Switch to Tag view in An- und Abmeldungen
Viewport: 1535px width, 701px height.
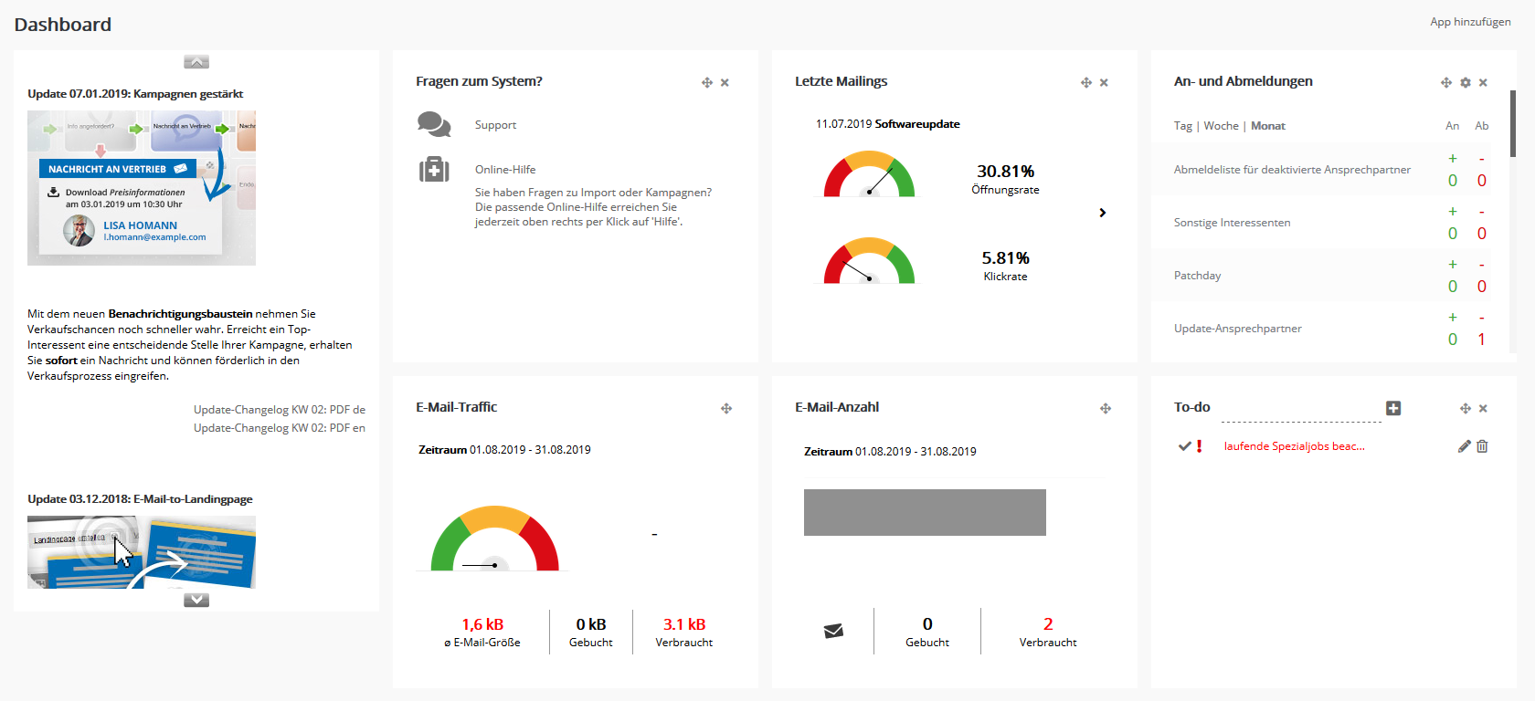tap(1182, 126)
